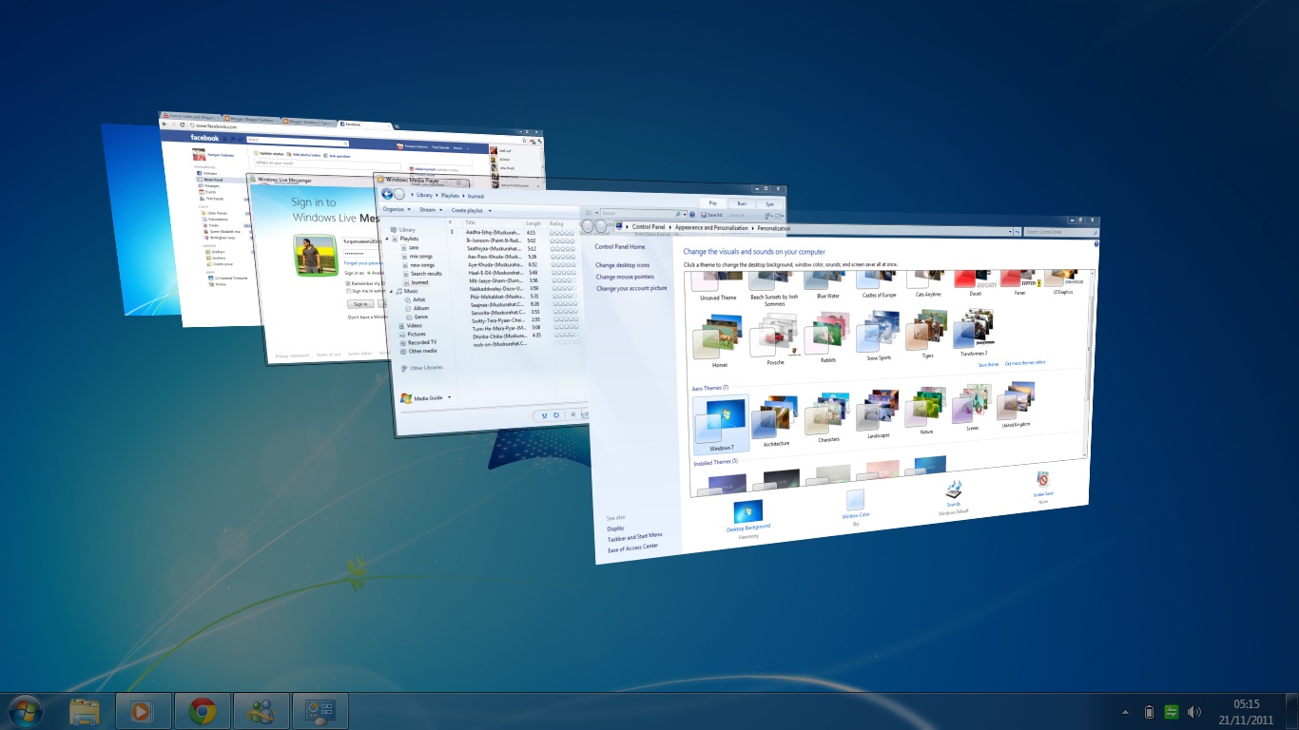Select the burned playlist in the tree
Image resolution: width=1299 pixels, height=730 pixels.
pyautogui.click(x=418, y=282)
